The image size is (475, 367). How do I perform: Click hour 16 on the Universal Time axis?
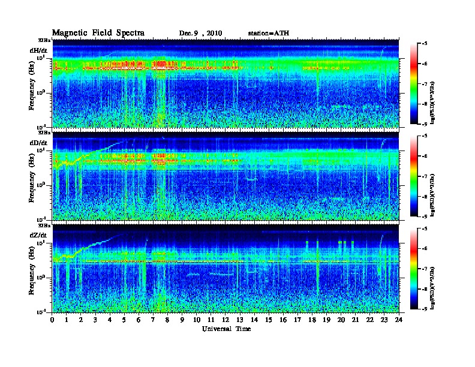[x=283, y=320]
